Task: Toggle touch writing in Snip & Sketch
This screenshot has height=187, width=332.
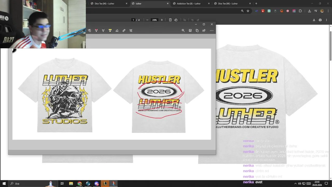Action: click(89, 30)
